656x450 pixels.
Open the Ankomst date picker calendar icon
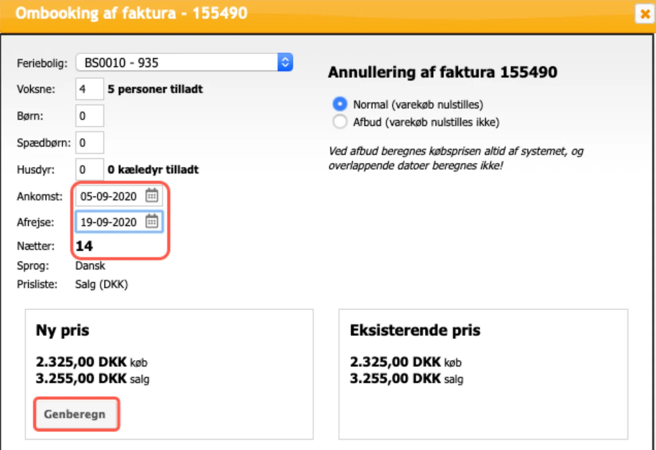(152, 196)
